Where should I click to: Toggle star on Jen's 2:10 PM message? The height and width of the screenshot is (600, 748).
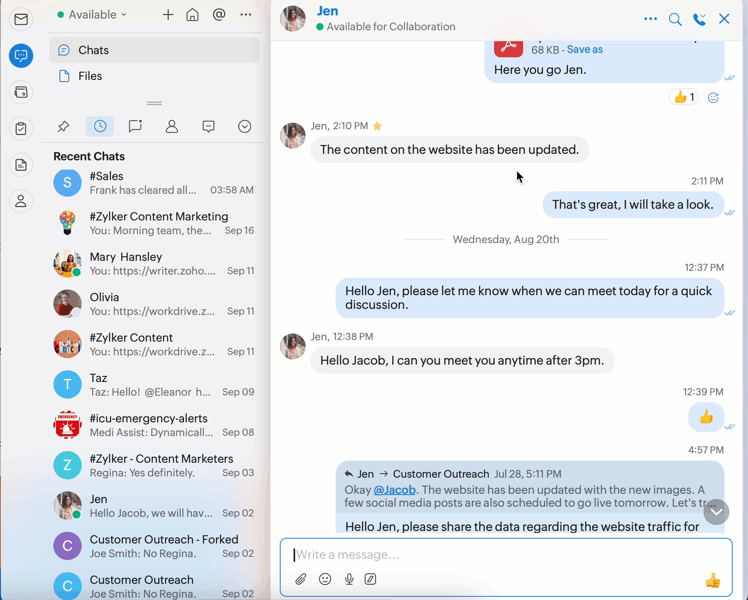[377, 126]
